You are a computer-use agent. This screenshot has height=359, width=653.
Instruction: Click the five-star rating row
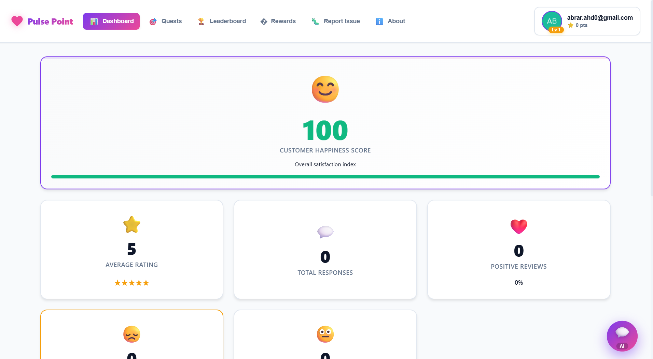[x=132, y=283]
